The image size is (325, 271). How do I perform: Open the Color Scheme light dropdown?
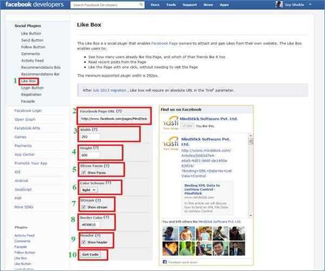click(89, 190)
